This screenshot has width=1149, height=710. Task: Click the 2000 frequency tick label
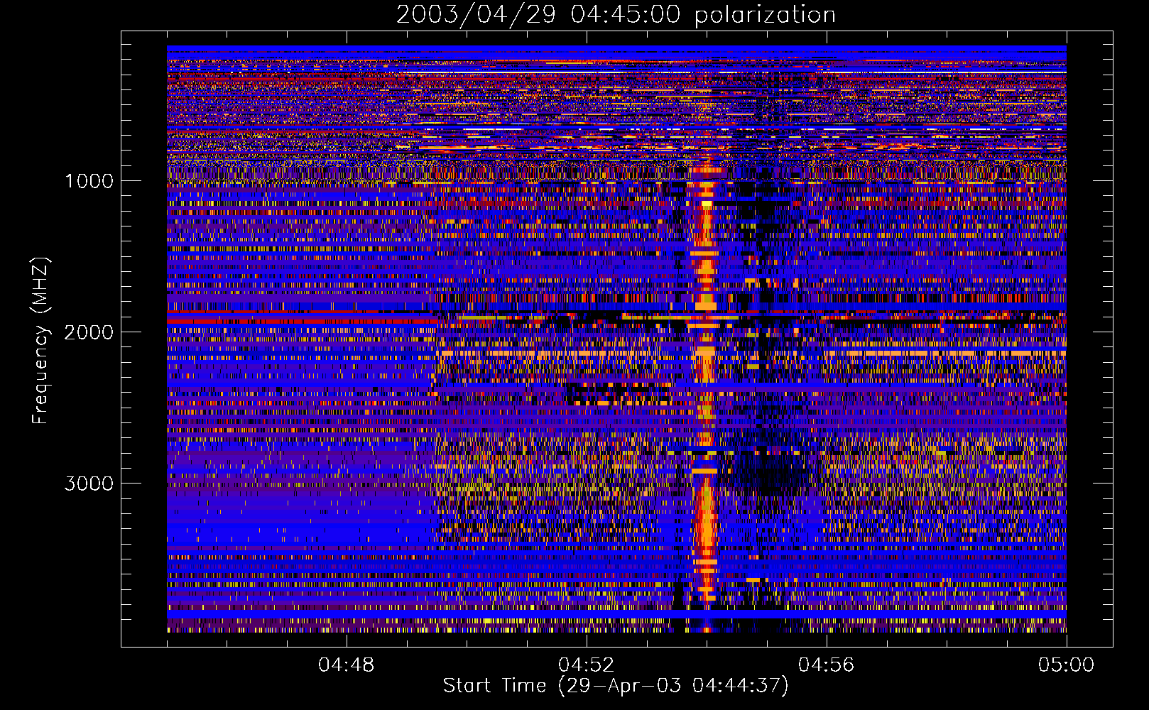click(89, 332)
